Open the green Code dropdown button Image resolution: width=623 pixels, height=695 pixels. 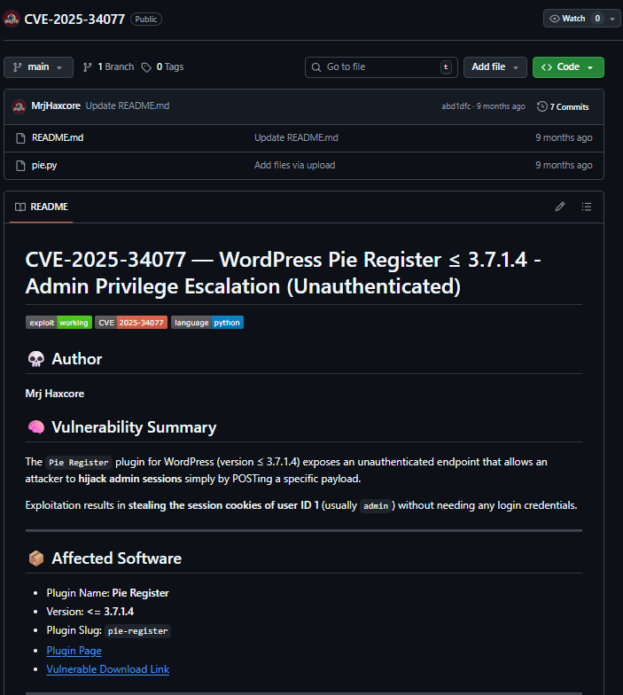[568, 67]
